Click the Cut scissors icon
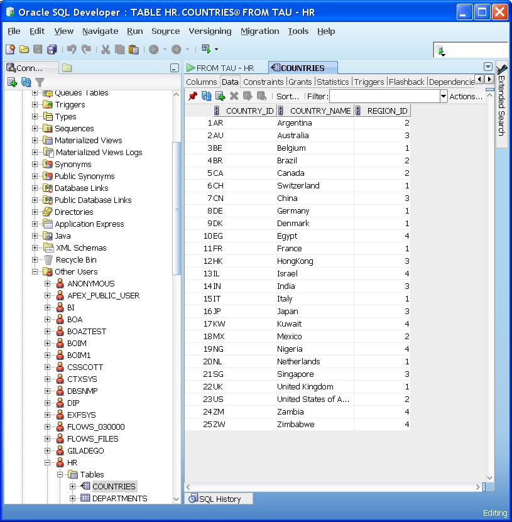This screenshot has height=522, width=512. coord(106,49)
